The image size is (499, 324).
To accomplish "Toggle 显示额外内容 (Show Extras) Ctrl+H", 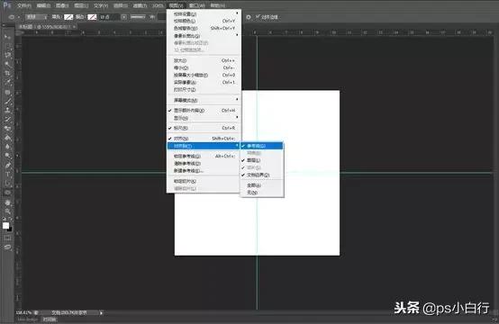I will [204, 111].
